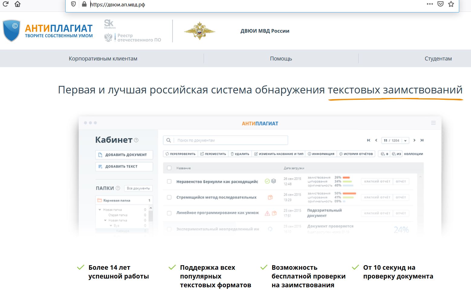Click the Перепроверить toolbar button
This screenshot has height=290, width=471.
180,154
